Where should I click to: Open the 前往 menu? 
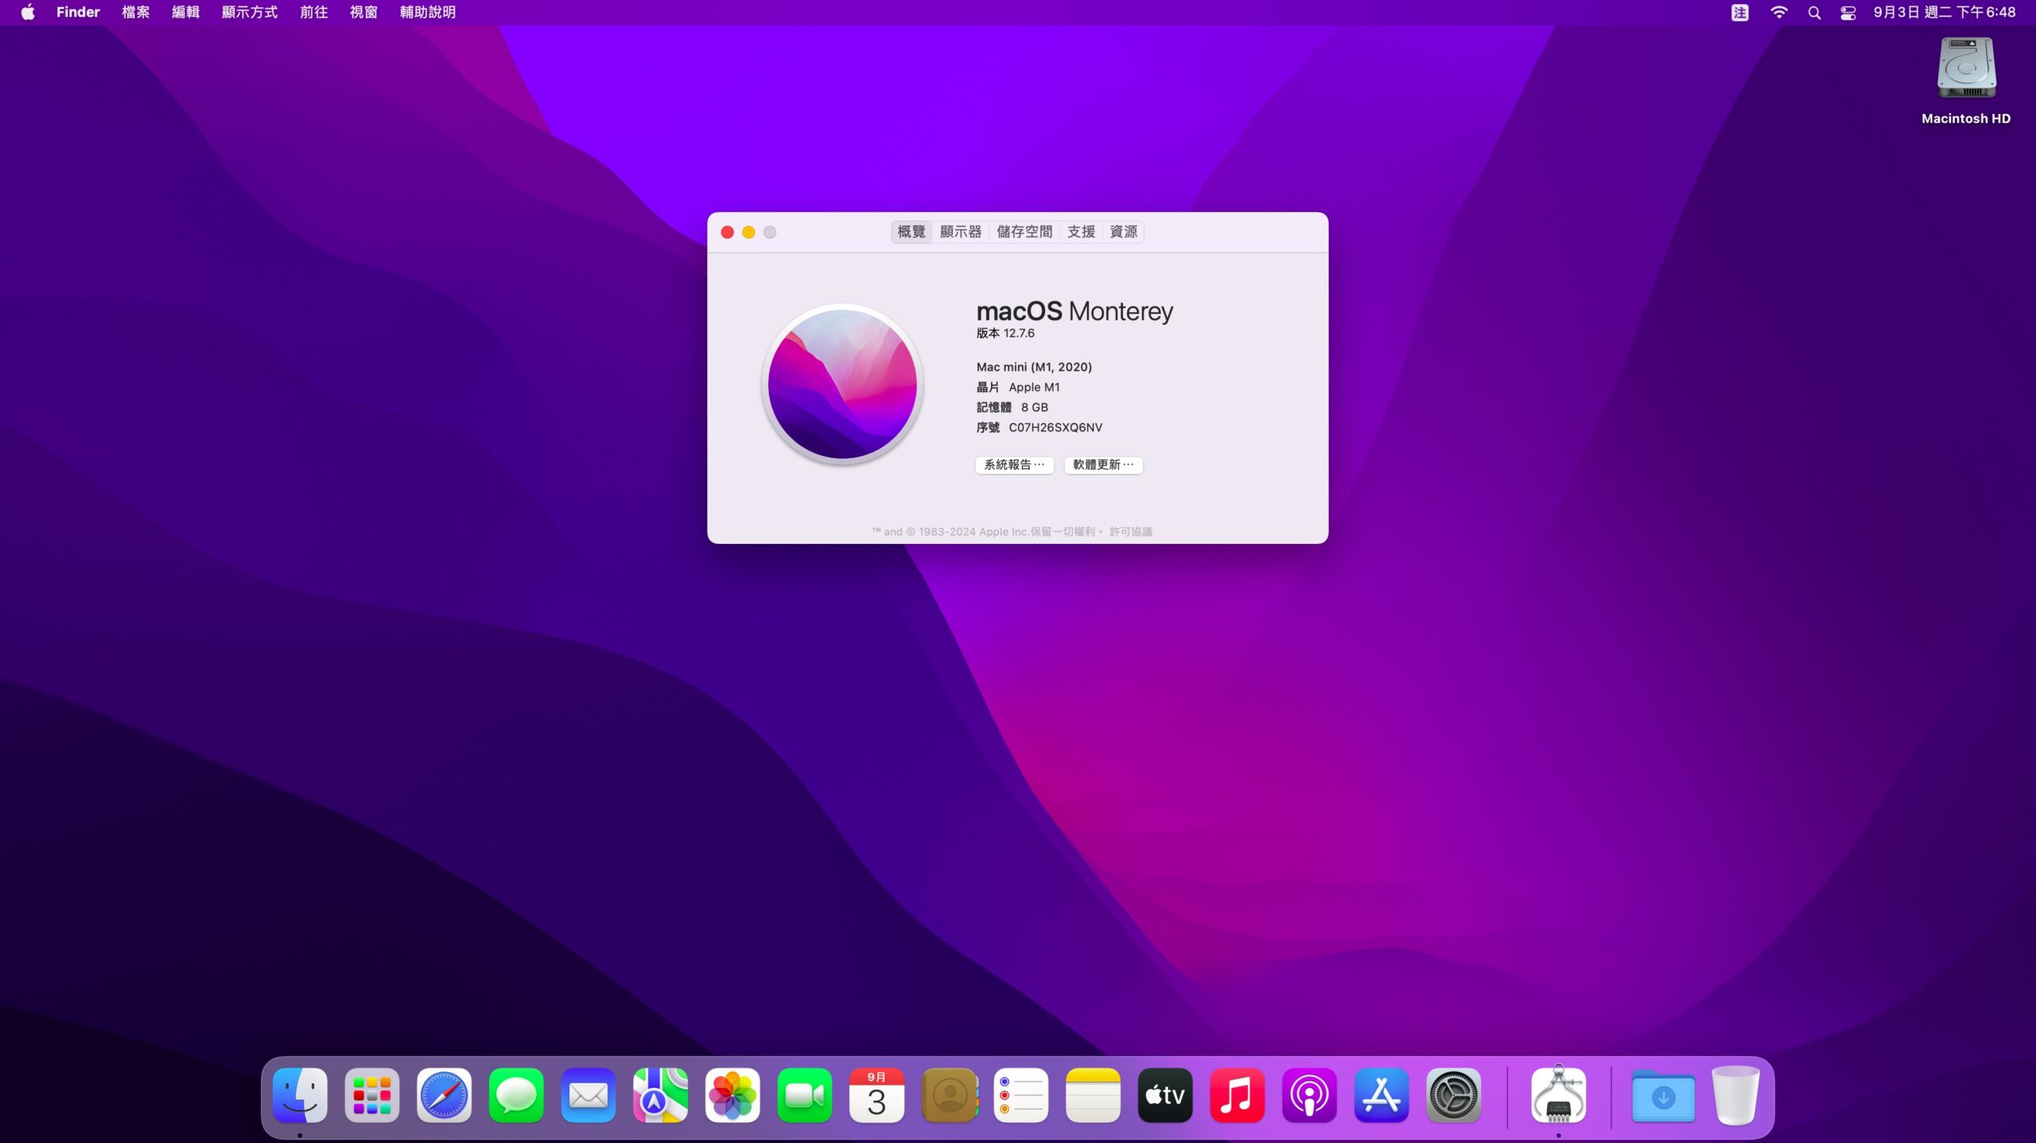[x=314, y=13]
